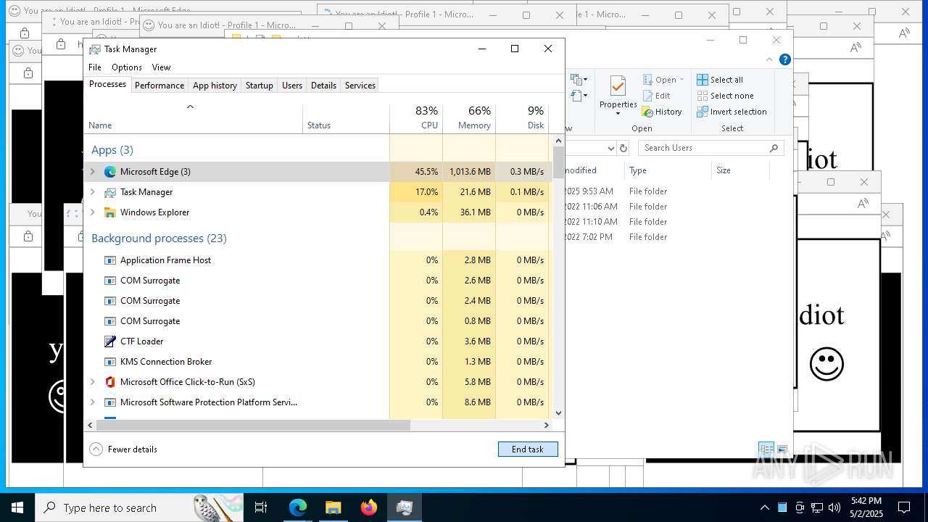
Task: Open the Windows Start menu
Action: pos(17,507)
